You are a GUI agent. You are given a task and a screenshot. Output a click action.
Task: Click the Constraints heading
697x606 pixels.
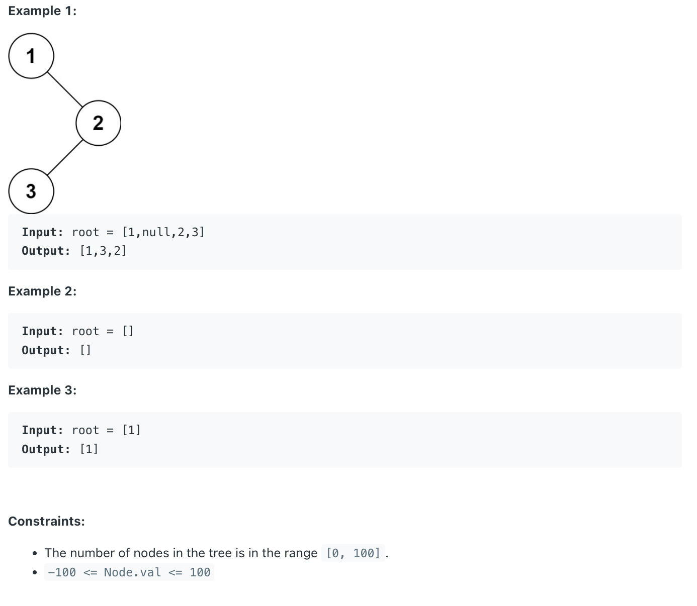47,521
